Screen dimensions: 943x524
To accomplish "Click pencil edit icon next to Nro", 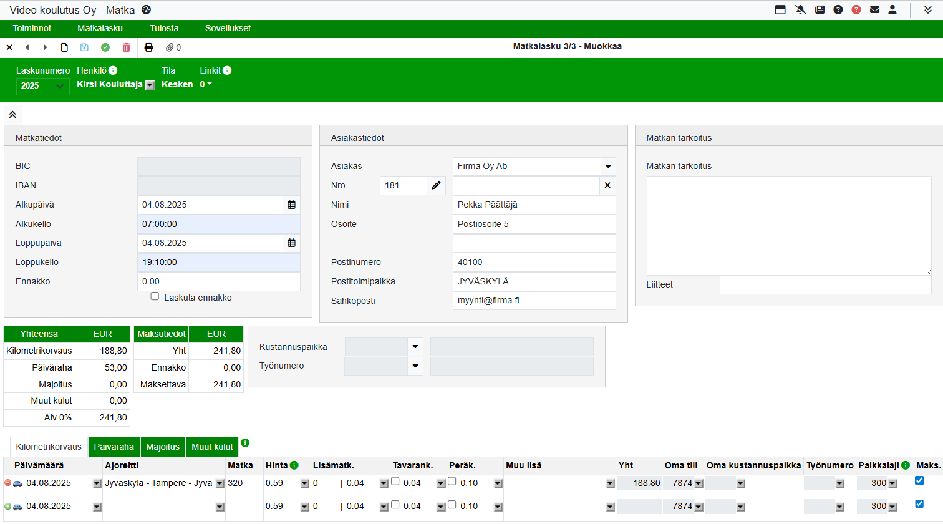I will pos(436,185).
